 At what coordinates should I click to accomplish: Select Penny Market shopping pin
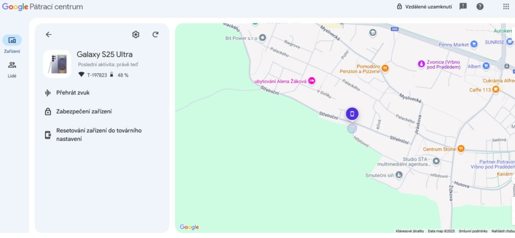click(x=474, y=44)
